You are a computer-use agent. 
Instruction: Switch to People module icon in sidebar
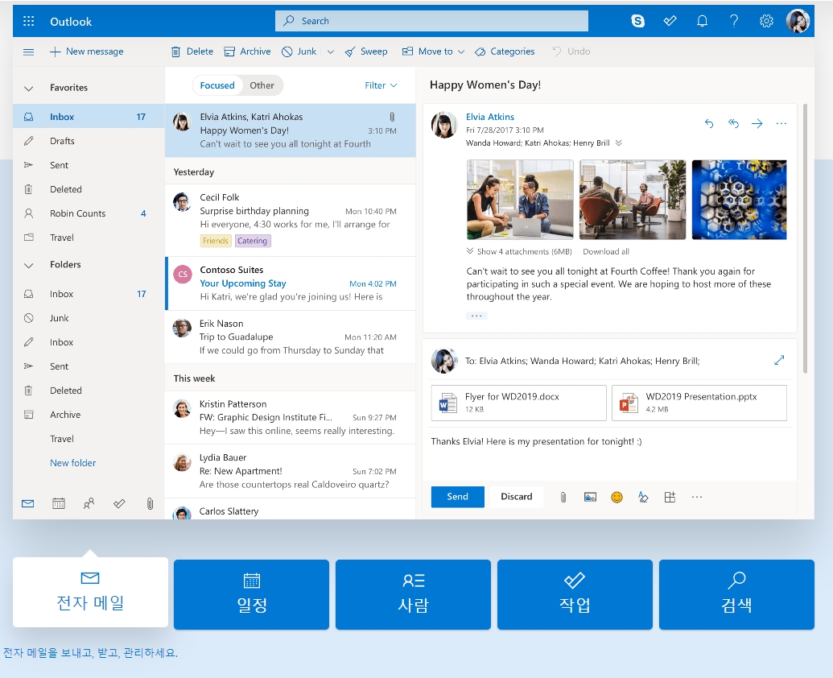pos(89,503)
